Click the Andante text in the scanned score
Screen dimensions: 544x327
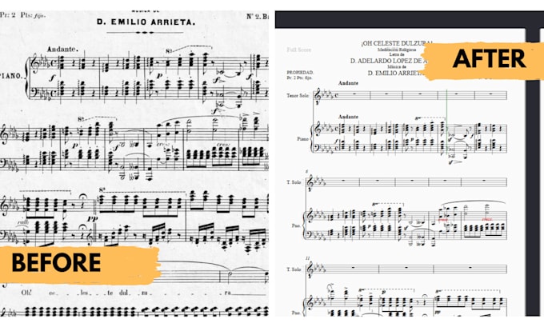tap(62, 50)
